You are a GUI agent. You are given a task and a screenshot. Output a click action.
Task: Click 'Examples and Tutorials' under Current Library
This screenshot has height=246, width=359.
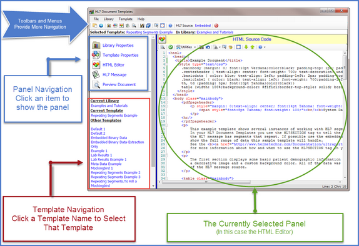coord(109,106)
